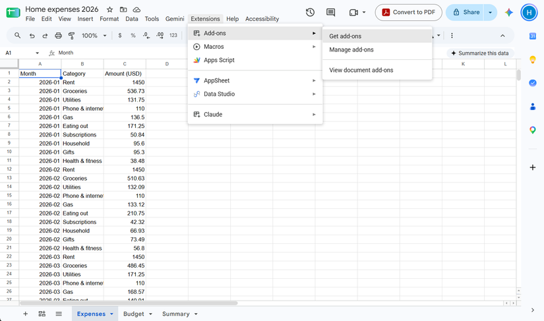This screenshot has width=544, height=321.
Task: Open Calendar in the side panel
Action: click(533, 36)
